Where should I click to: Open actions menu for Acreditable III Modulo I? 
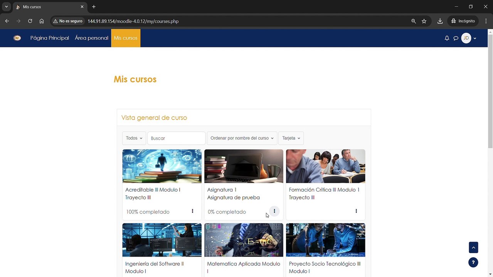(192, 211)
